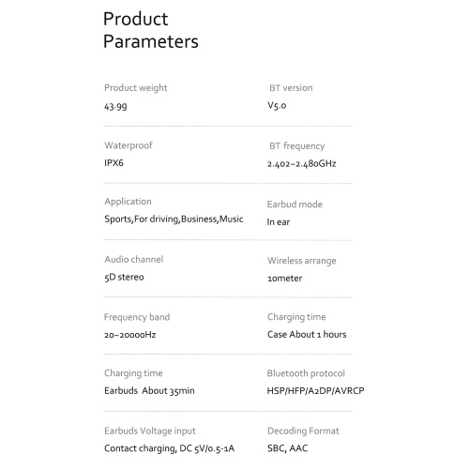The image size is (469, 469).
Task: Click the 5D stereo value
Action: [x=124, y=278]
